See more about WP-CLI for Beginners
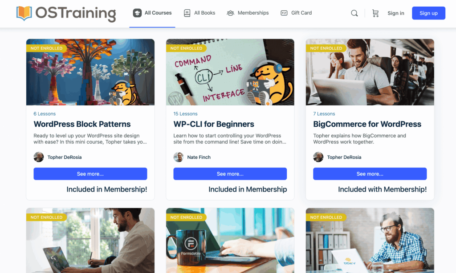456x273 pixels. point(230,174)
